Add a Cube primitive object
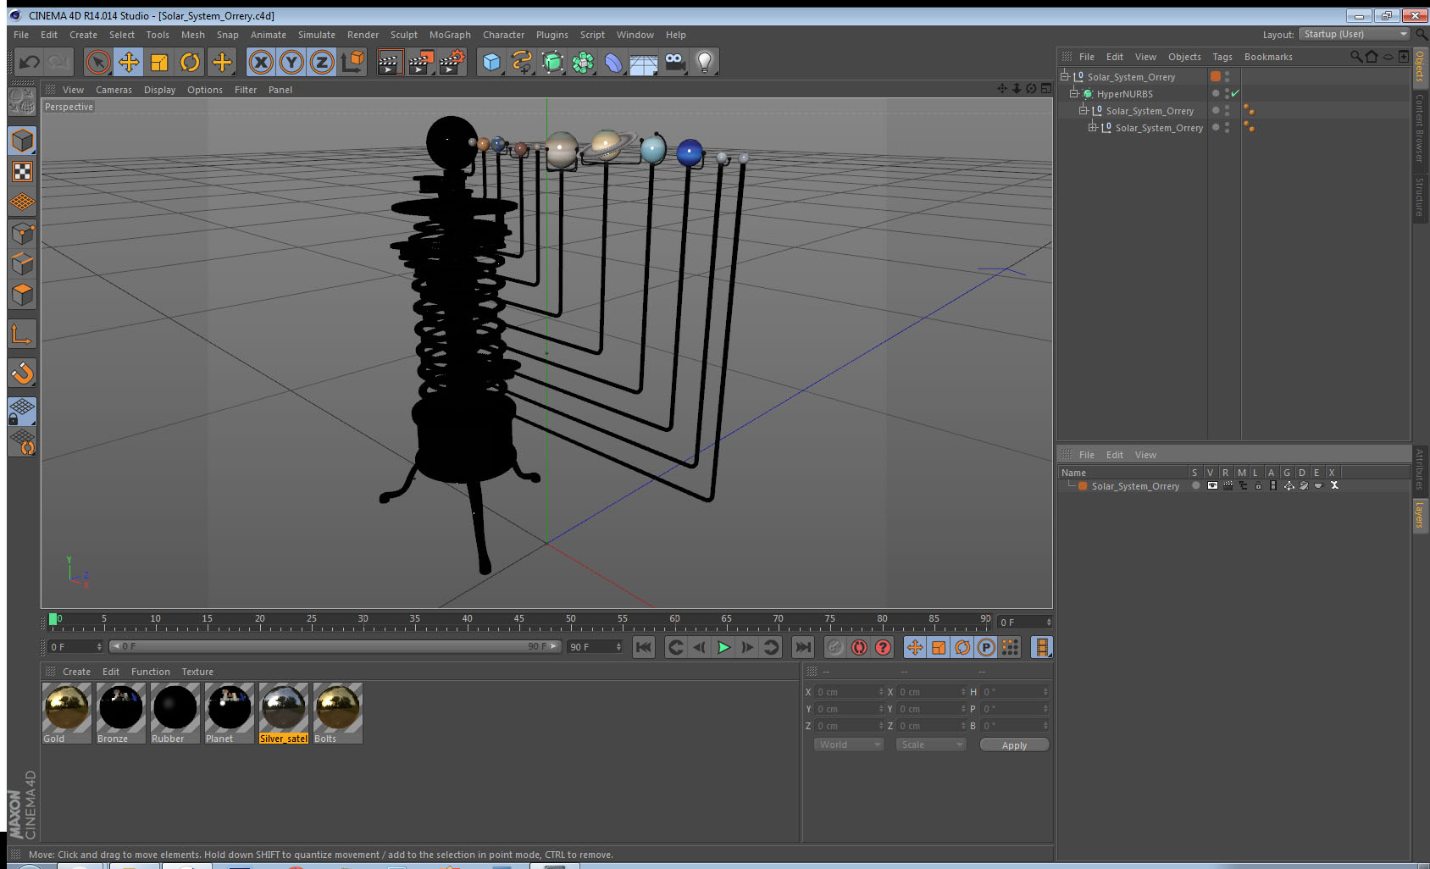The height and width of the screenshot is (869, 1430). (x=491, y=62)
